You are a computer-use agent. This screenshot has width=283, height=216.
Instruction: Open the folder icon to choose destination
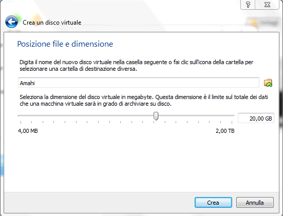[268, 83]
